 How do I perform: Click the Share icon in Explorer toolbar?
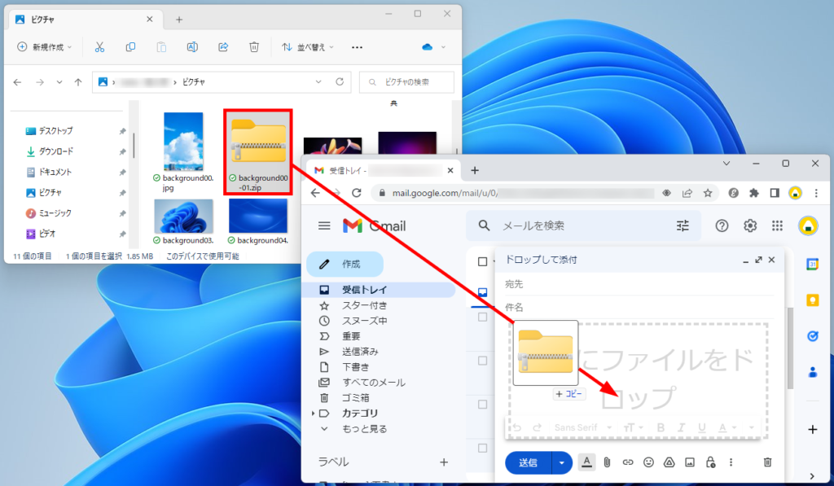pos(223,47)
